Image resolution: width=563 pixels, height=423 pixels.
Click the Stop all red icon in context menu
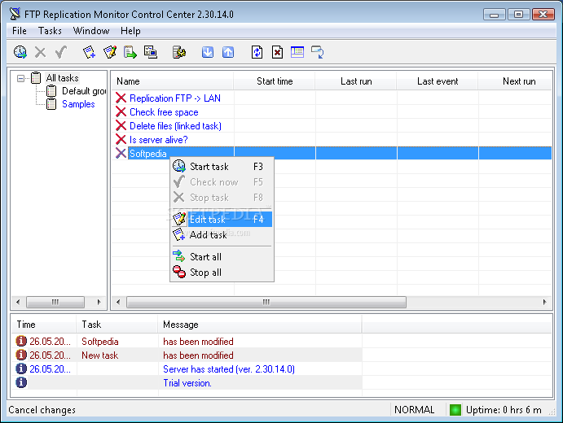click(x=178, y=272)
